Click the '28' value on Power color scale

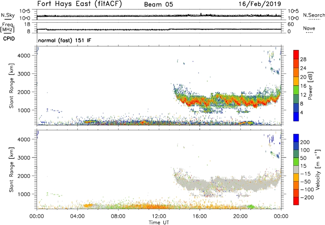tap(303, 59)
